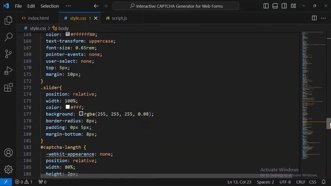The image size is (331, 186).
Task: Change the UTF-8 encoding
Action: tap(285, 182)
